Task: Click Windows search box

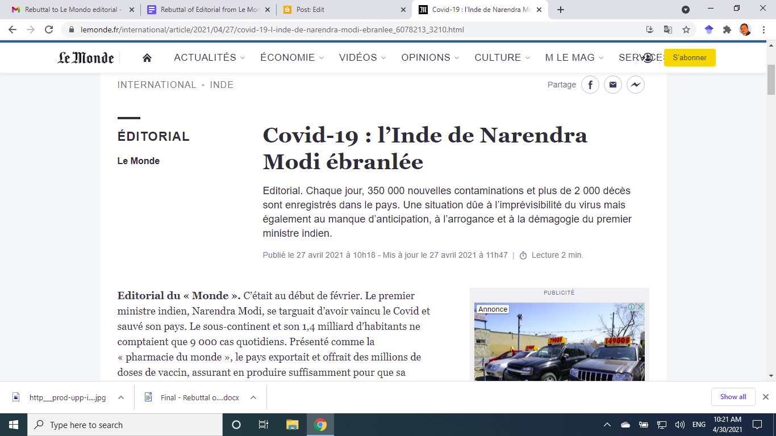Action: point(125,425)
